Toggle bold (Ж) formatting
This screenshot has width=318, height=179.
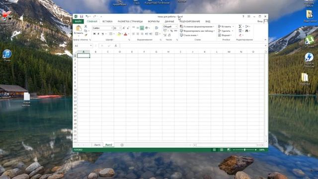pos(94,34)
